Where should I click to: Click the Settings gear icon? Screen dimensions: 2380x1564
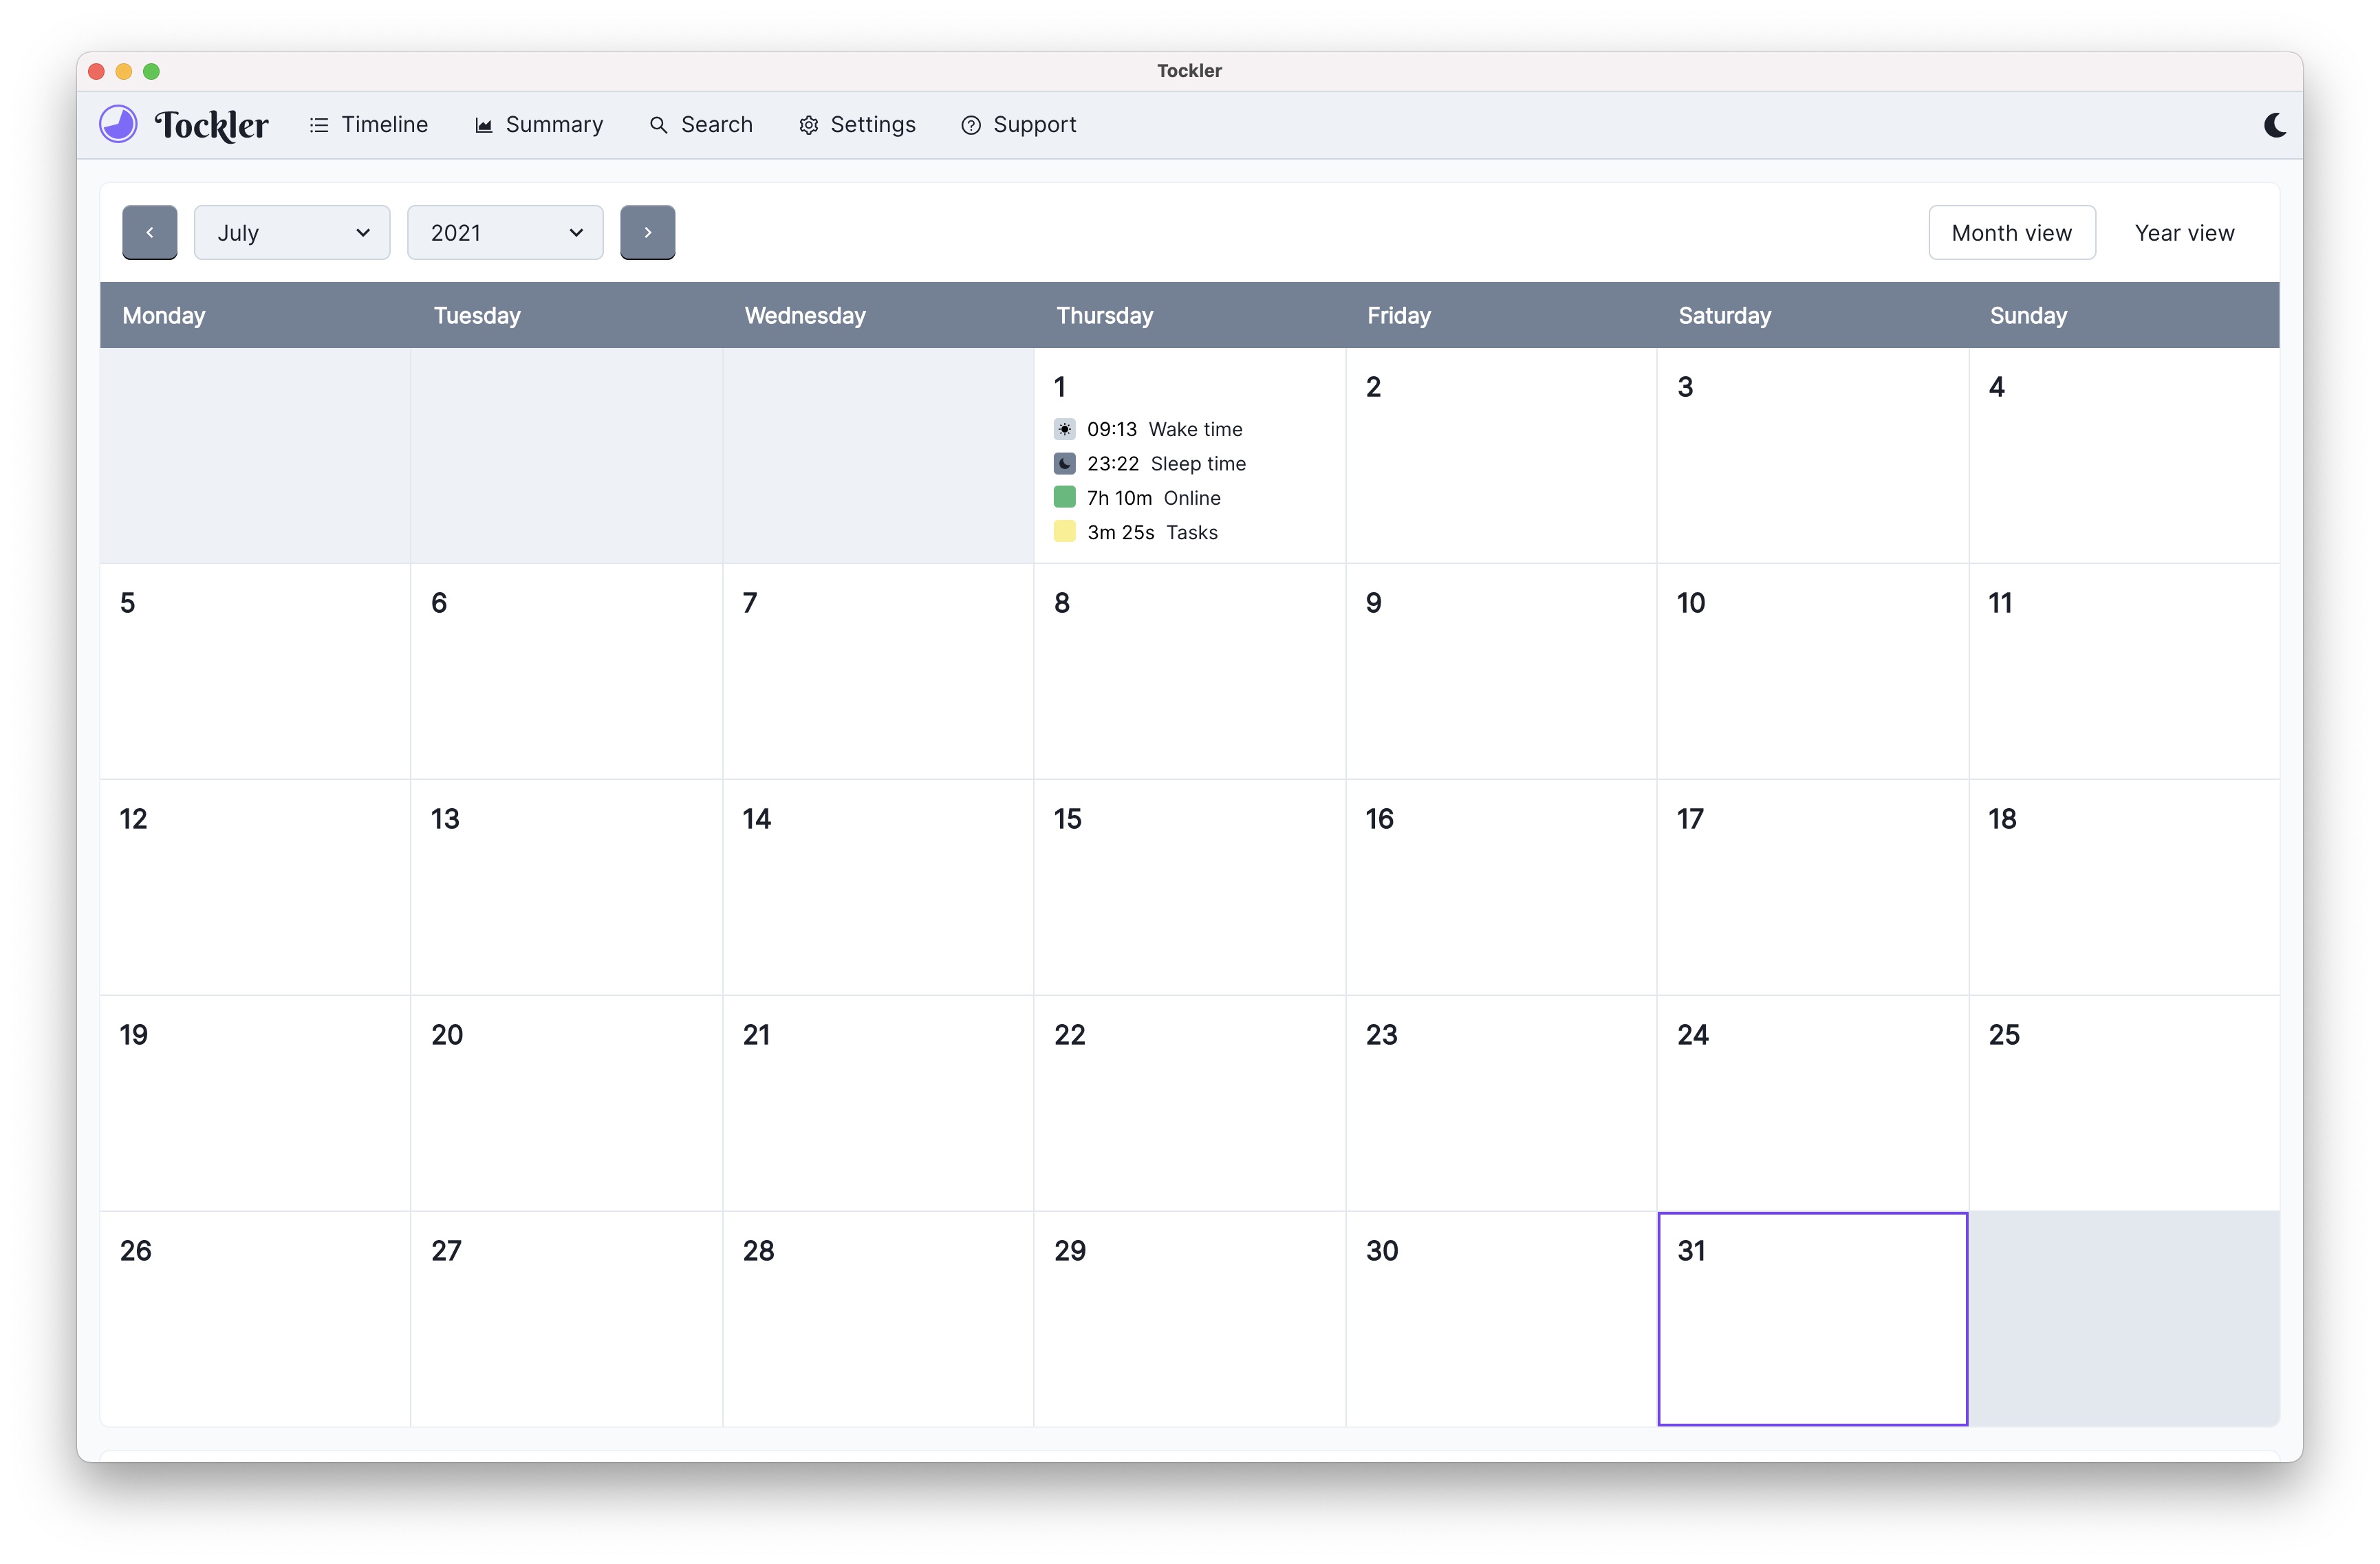click(808, 125)
